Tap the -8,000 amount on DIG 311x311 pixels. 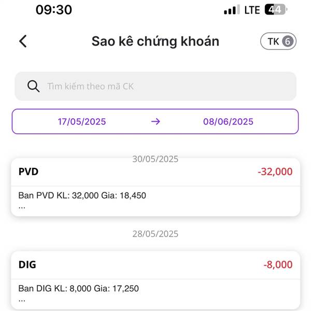pyautogui.click(x=278, y=264)
